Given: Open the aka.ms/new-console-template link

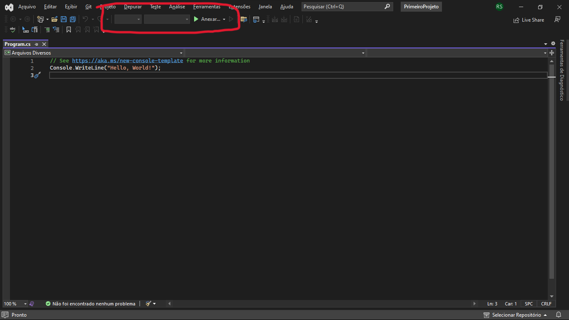Looking at the screenshot, I should pyautogui.click(x=127, y=61).
